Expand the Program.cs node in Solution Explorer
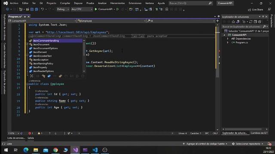 228,43
